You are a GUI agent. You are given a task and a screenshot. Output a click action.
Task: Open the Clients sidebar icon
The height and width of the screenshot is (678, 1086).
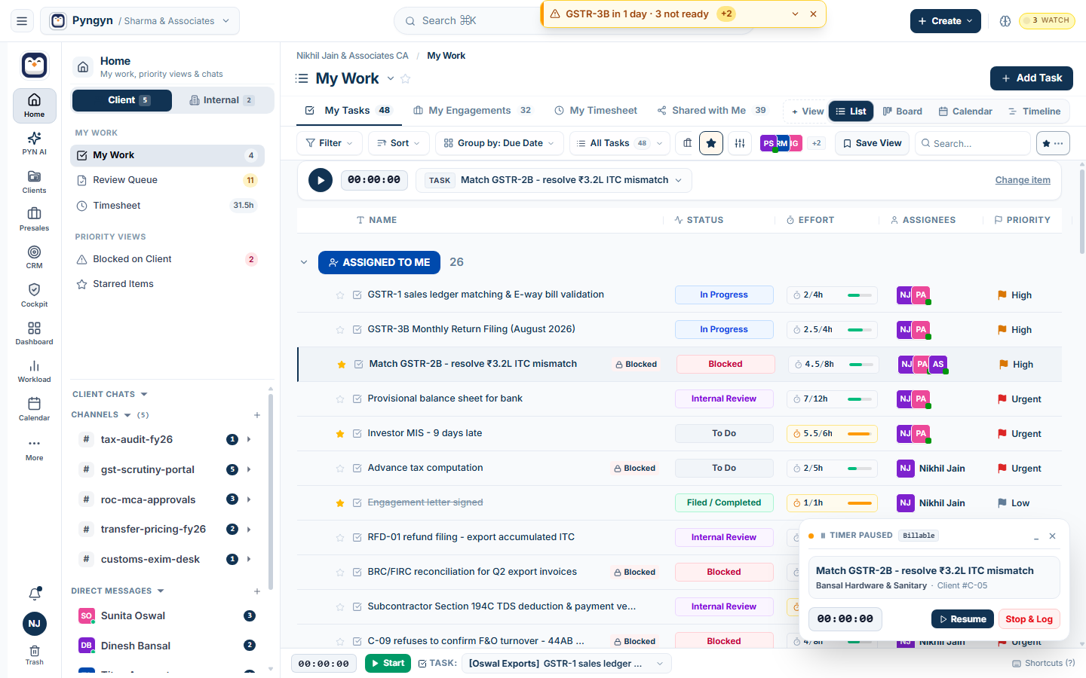pos(34,181)
